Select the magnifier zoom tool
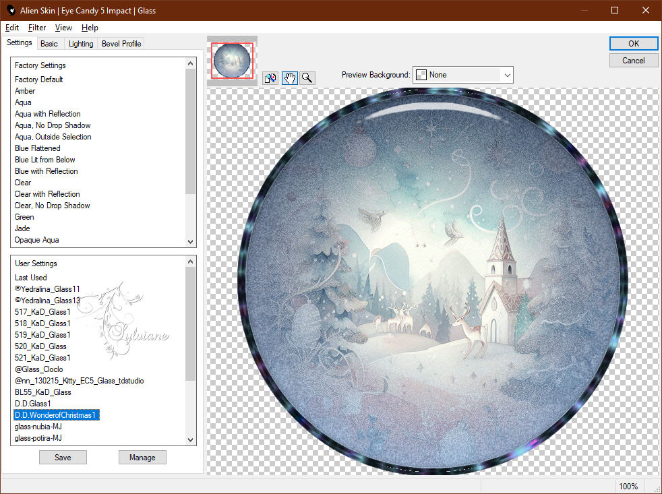 [x=307, y=78]
